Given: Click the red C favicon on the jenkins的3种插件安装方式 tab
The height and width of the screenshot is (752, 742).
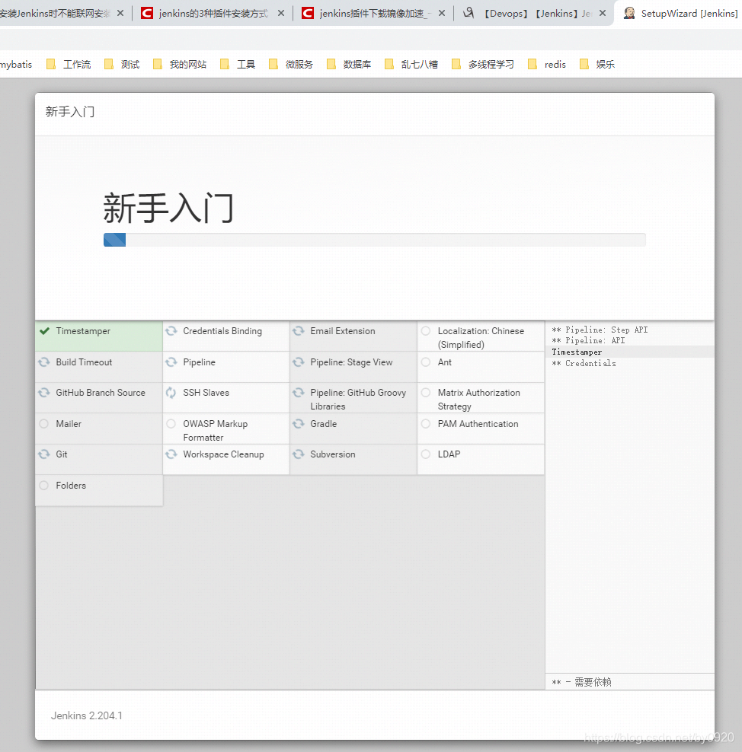Looking at the screenshot, I should [x=147, y=13].
